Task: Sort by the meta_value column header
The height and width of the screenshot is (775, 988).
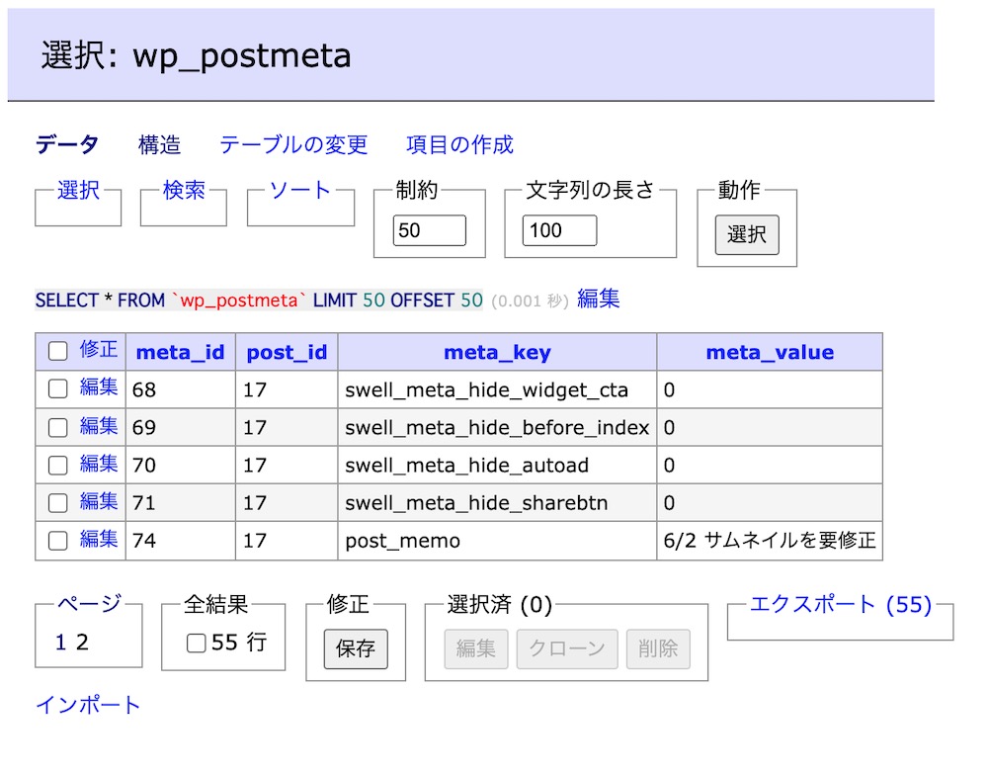Action: tap(770, 352)
